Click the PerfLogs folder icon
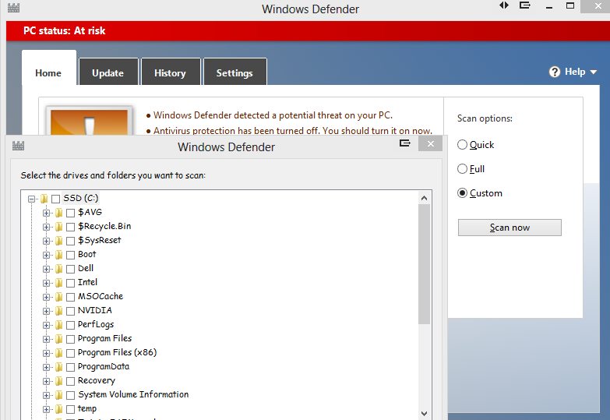 pyautogui.click(x=58, y=325)
